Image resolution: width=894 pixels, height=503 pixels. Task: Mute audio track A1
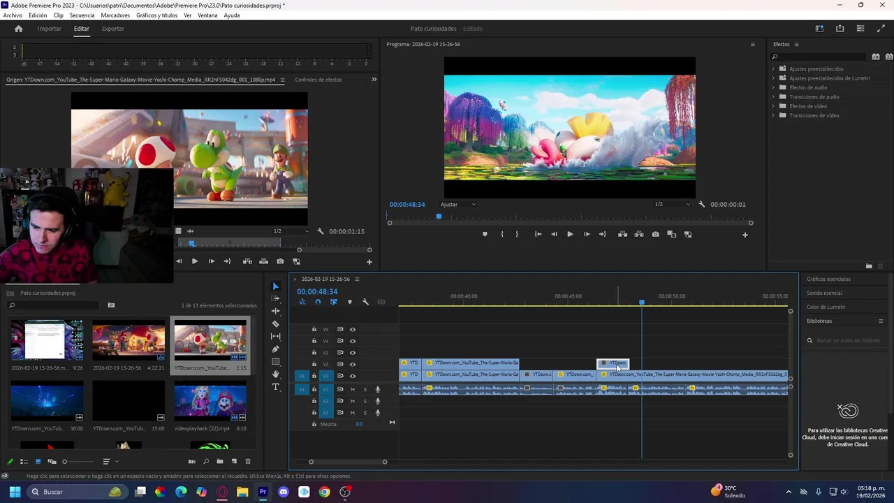click(353, 389)
